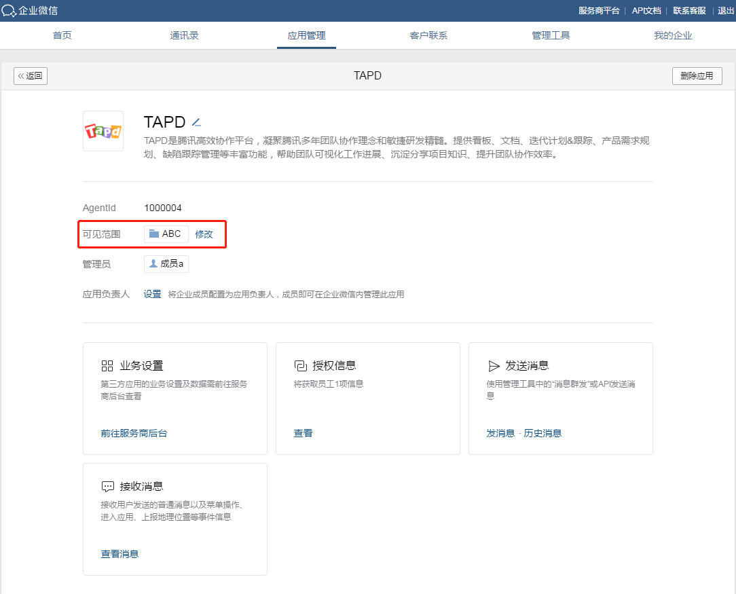Screen dimensions: 736x594
Task: Click the 历史消息 link
Action: point(542,433)
